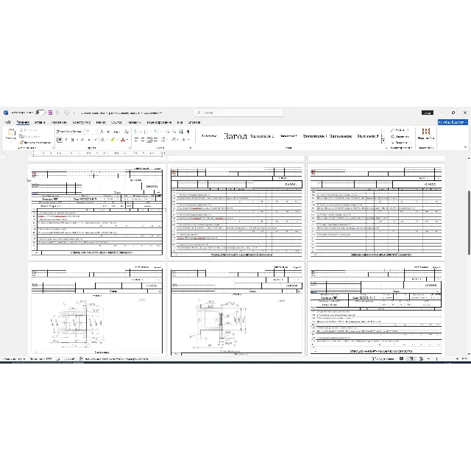This screenshot has width=471, height=471.
Task: Click the Redo arrow icon
Action: click(x=66, y=113)
